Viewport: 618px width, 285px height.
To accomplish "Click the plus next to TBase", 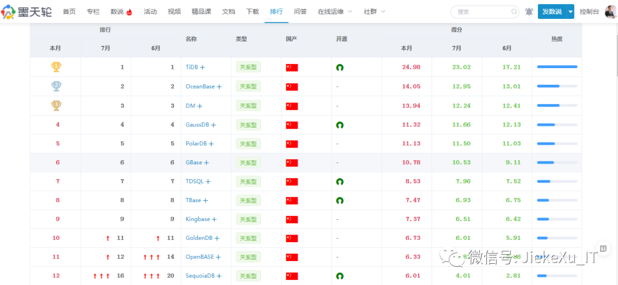I will (205, 201).
